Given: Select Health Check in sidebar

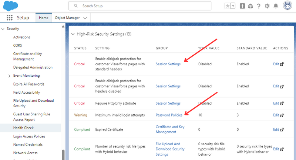Looking at the screenshot, I should (23, 128).
